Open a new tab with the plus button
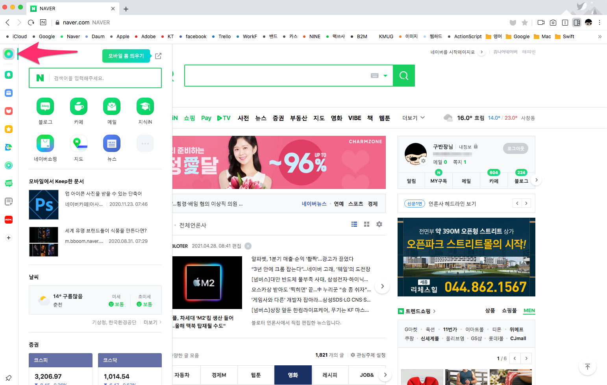607x385 pixels. click(x=126, y=9)
